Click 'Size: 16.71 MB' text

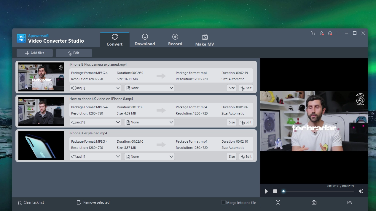coord(127,79)
